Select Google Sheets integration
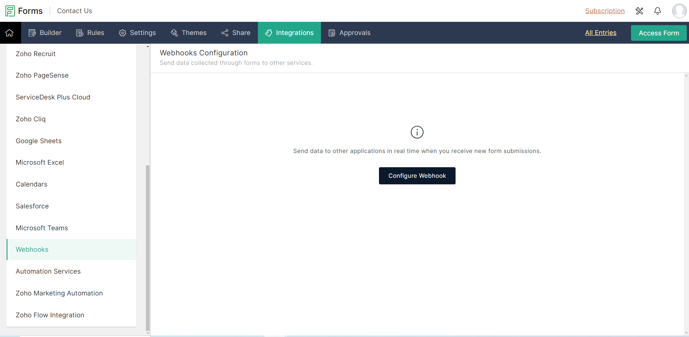689x337 pixels. click(71, 141)
